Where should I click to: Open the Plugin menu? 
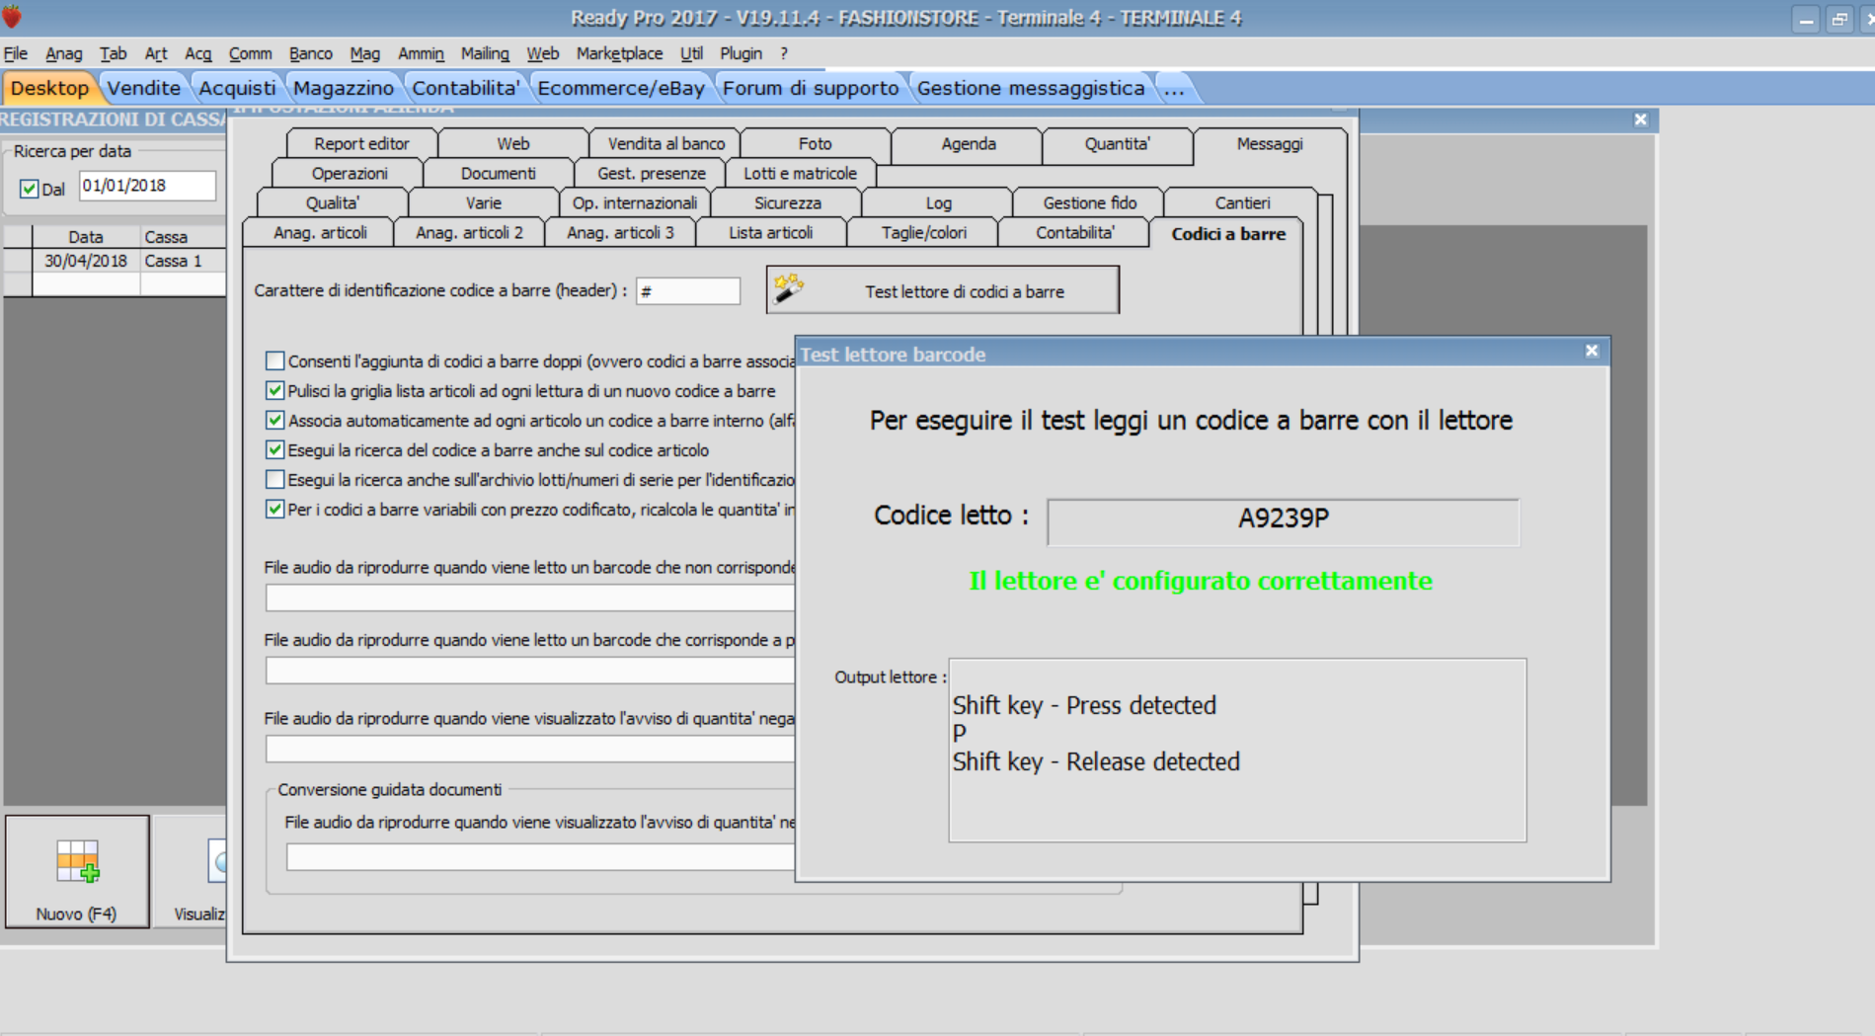[742, 53]
